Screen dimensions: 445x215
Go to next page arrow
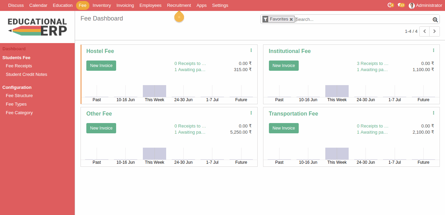(435, 31)
